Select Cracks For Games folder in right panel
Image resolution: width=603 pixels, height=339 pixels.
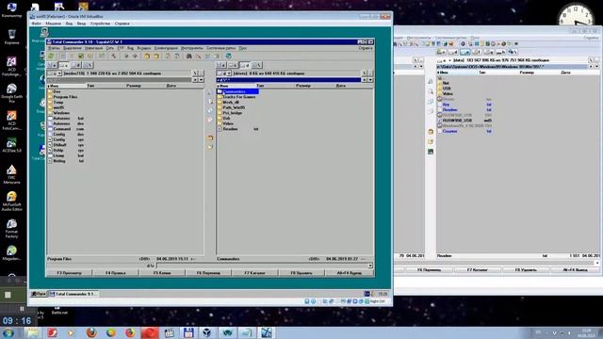(x=236, y=97)
